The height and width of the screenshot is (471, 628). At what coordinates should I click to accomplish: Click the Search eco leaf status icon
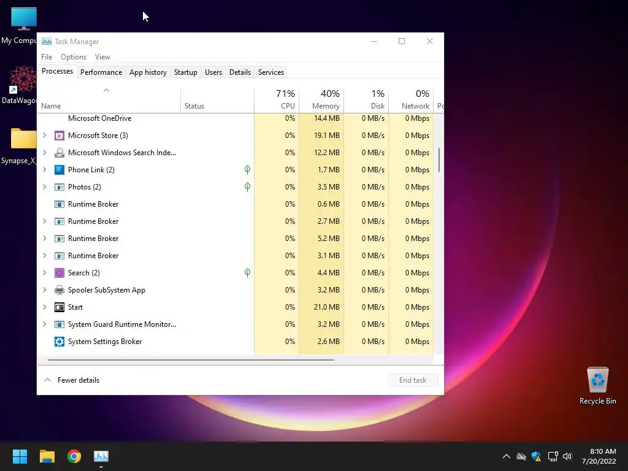click(248, 273)
